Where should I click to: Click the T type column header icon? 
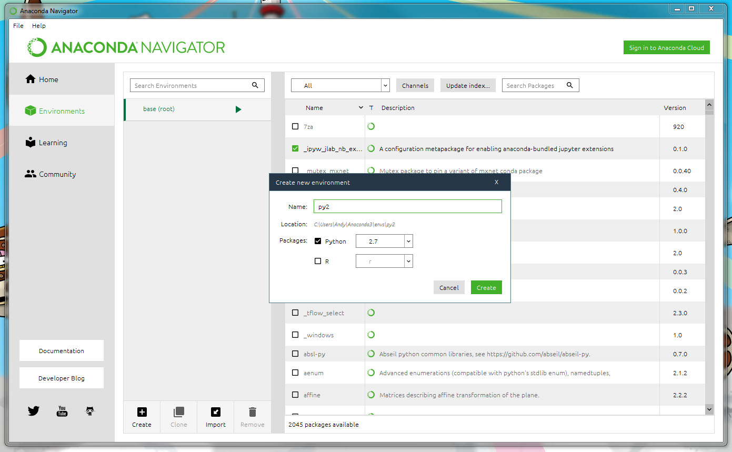click(x=371, y=108)
